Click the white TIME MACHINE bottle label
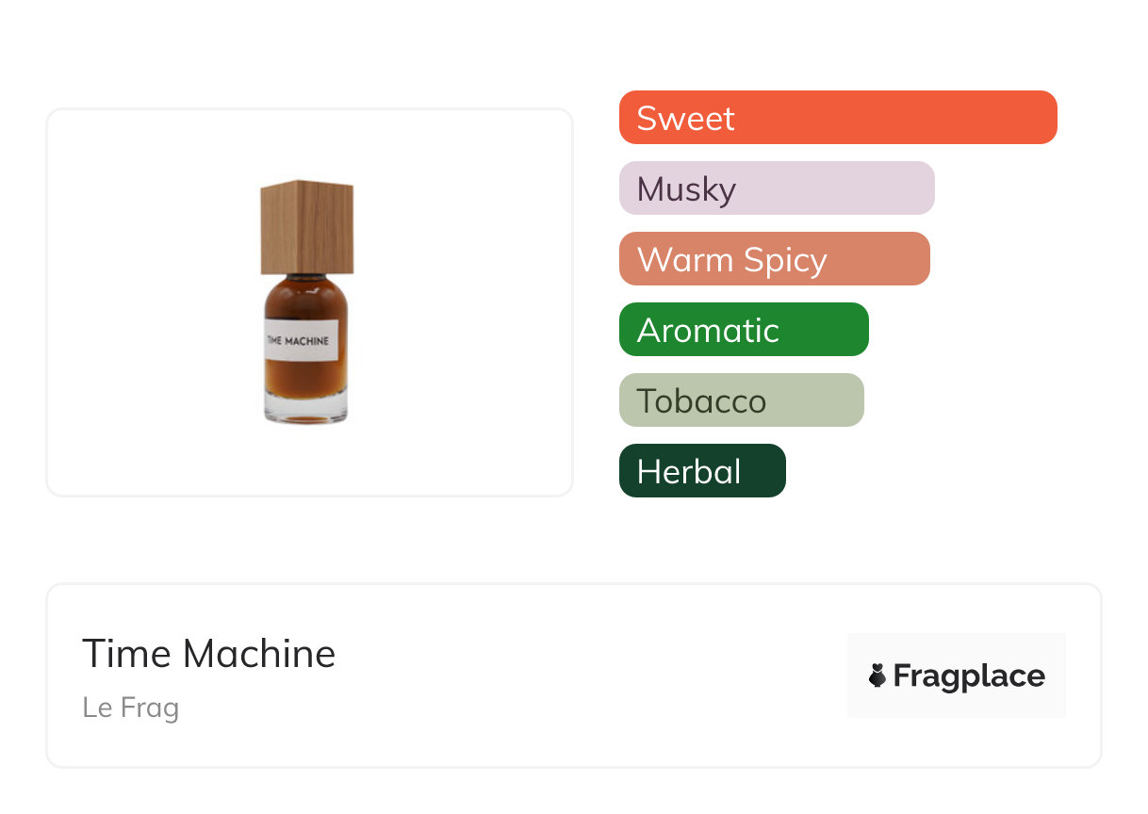 pyautogui.click(x=297, y=340)
